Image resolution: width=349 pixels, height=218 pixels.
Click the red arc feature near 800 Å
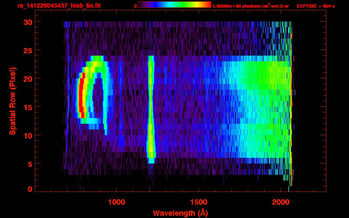(82, 95)
